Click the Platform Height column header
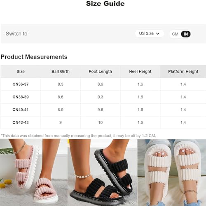Screen dimensions: 206x206 [x=183, y=71]
